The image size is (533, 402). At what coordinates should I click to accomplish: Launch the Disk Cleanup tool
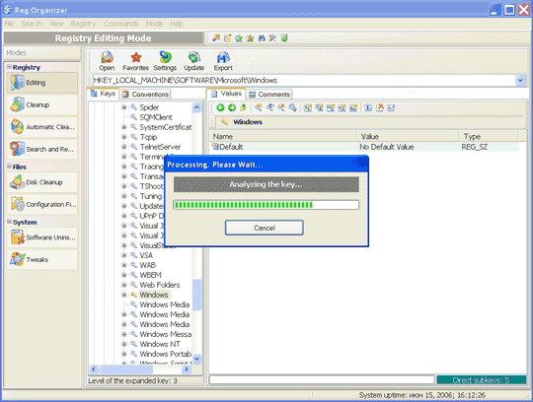[41, 182]
